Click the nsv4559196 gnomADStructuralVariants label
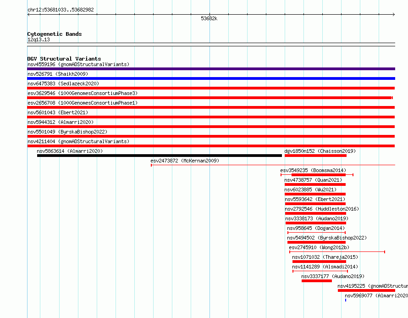 pos(78,64)
